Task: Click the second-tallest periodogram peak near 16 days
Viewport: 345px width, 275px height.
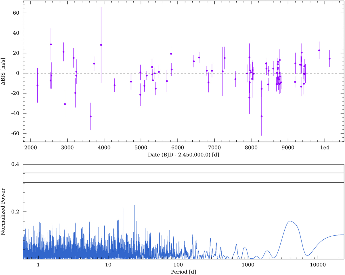Action: (123, 209)
